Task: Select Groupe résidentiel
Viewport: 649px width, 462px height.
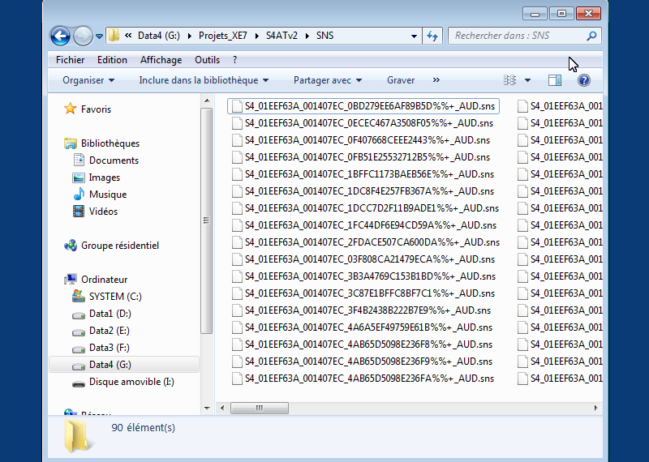Action: 120,246
